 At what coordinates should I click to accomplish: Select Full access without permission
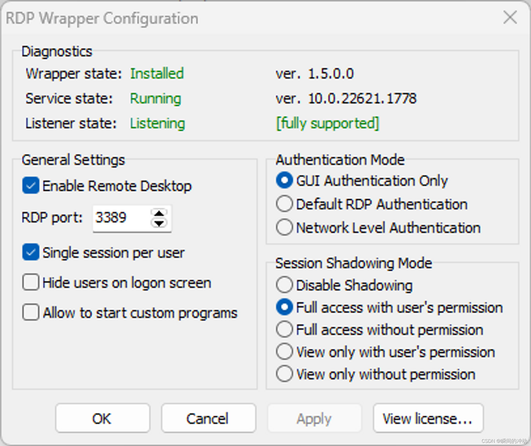284,329
